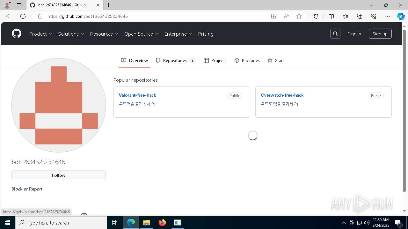Open Overwatch-free-hack repository

click(x=282, y=95)
